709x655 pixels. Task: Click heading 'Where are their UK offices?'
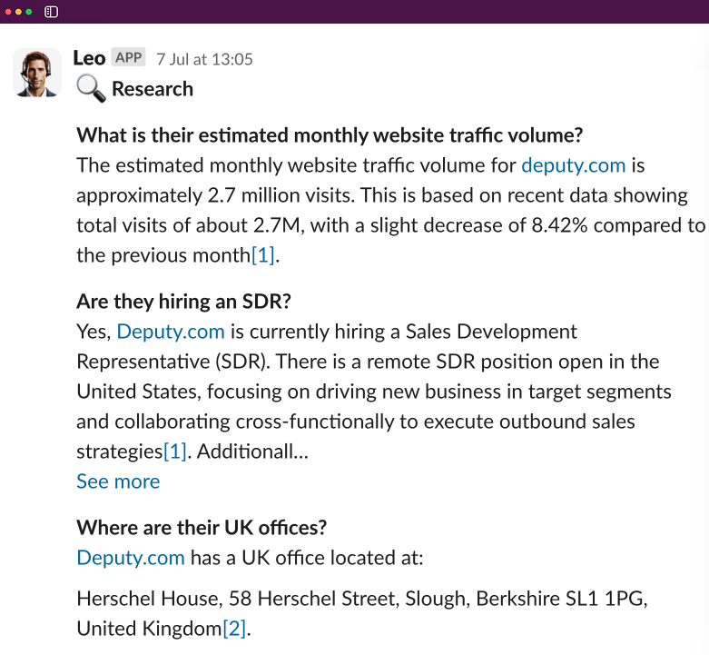(202, 528)
